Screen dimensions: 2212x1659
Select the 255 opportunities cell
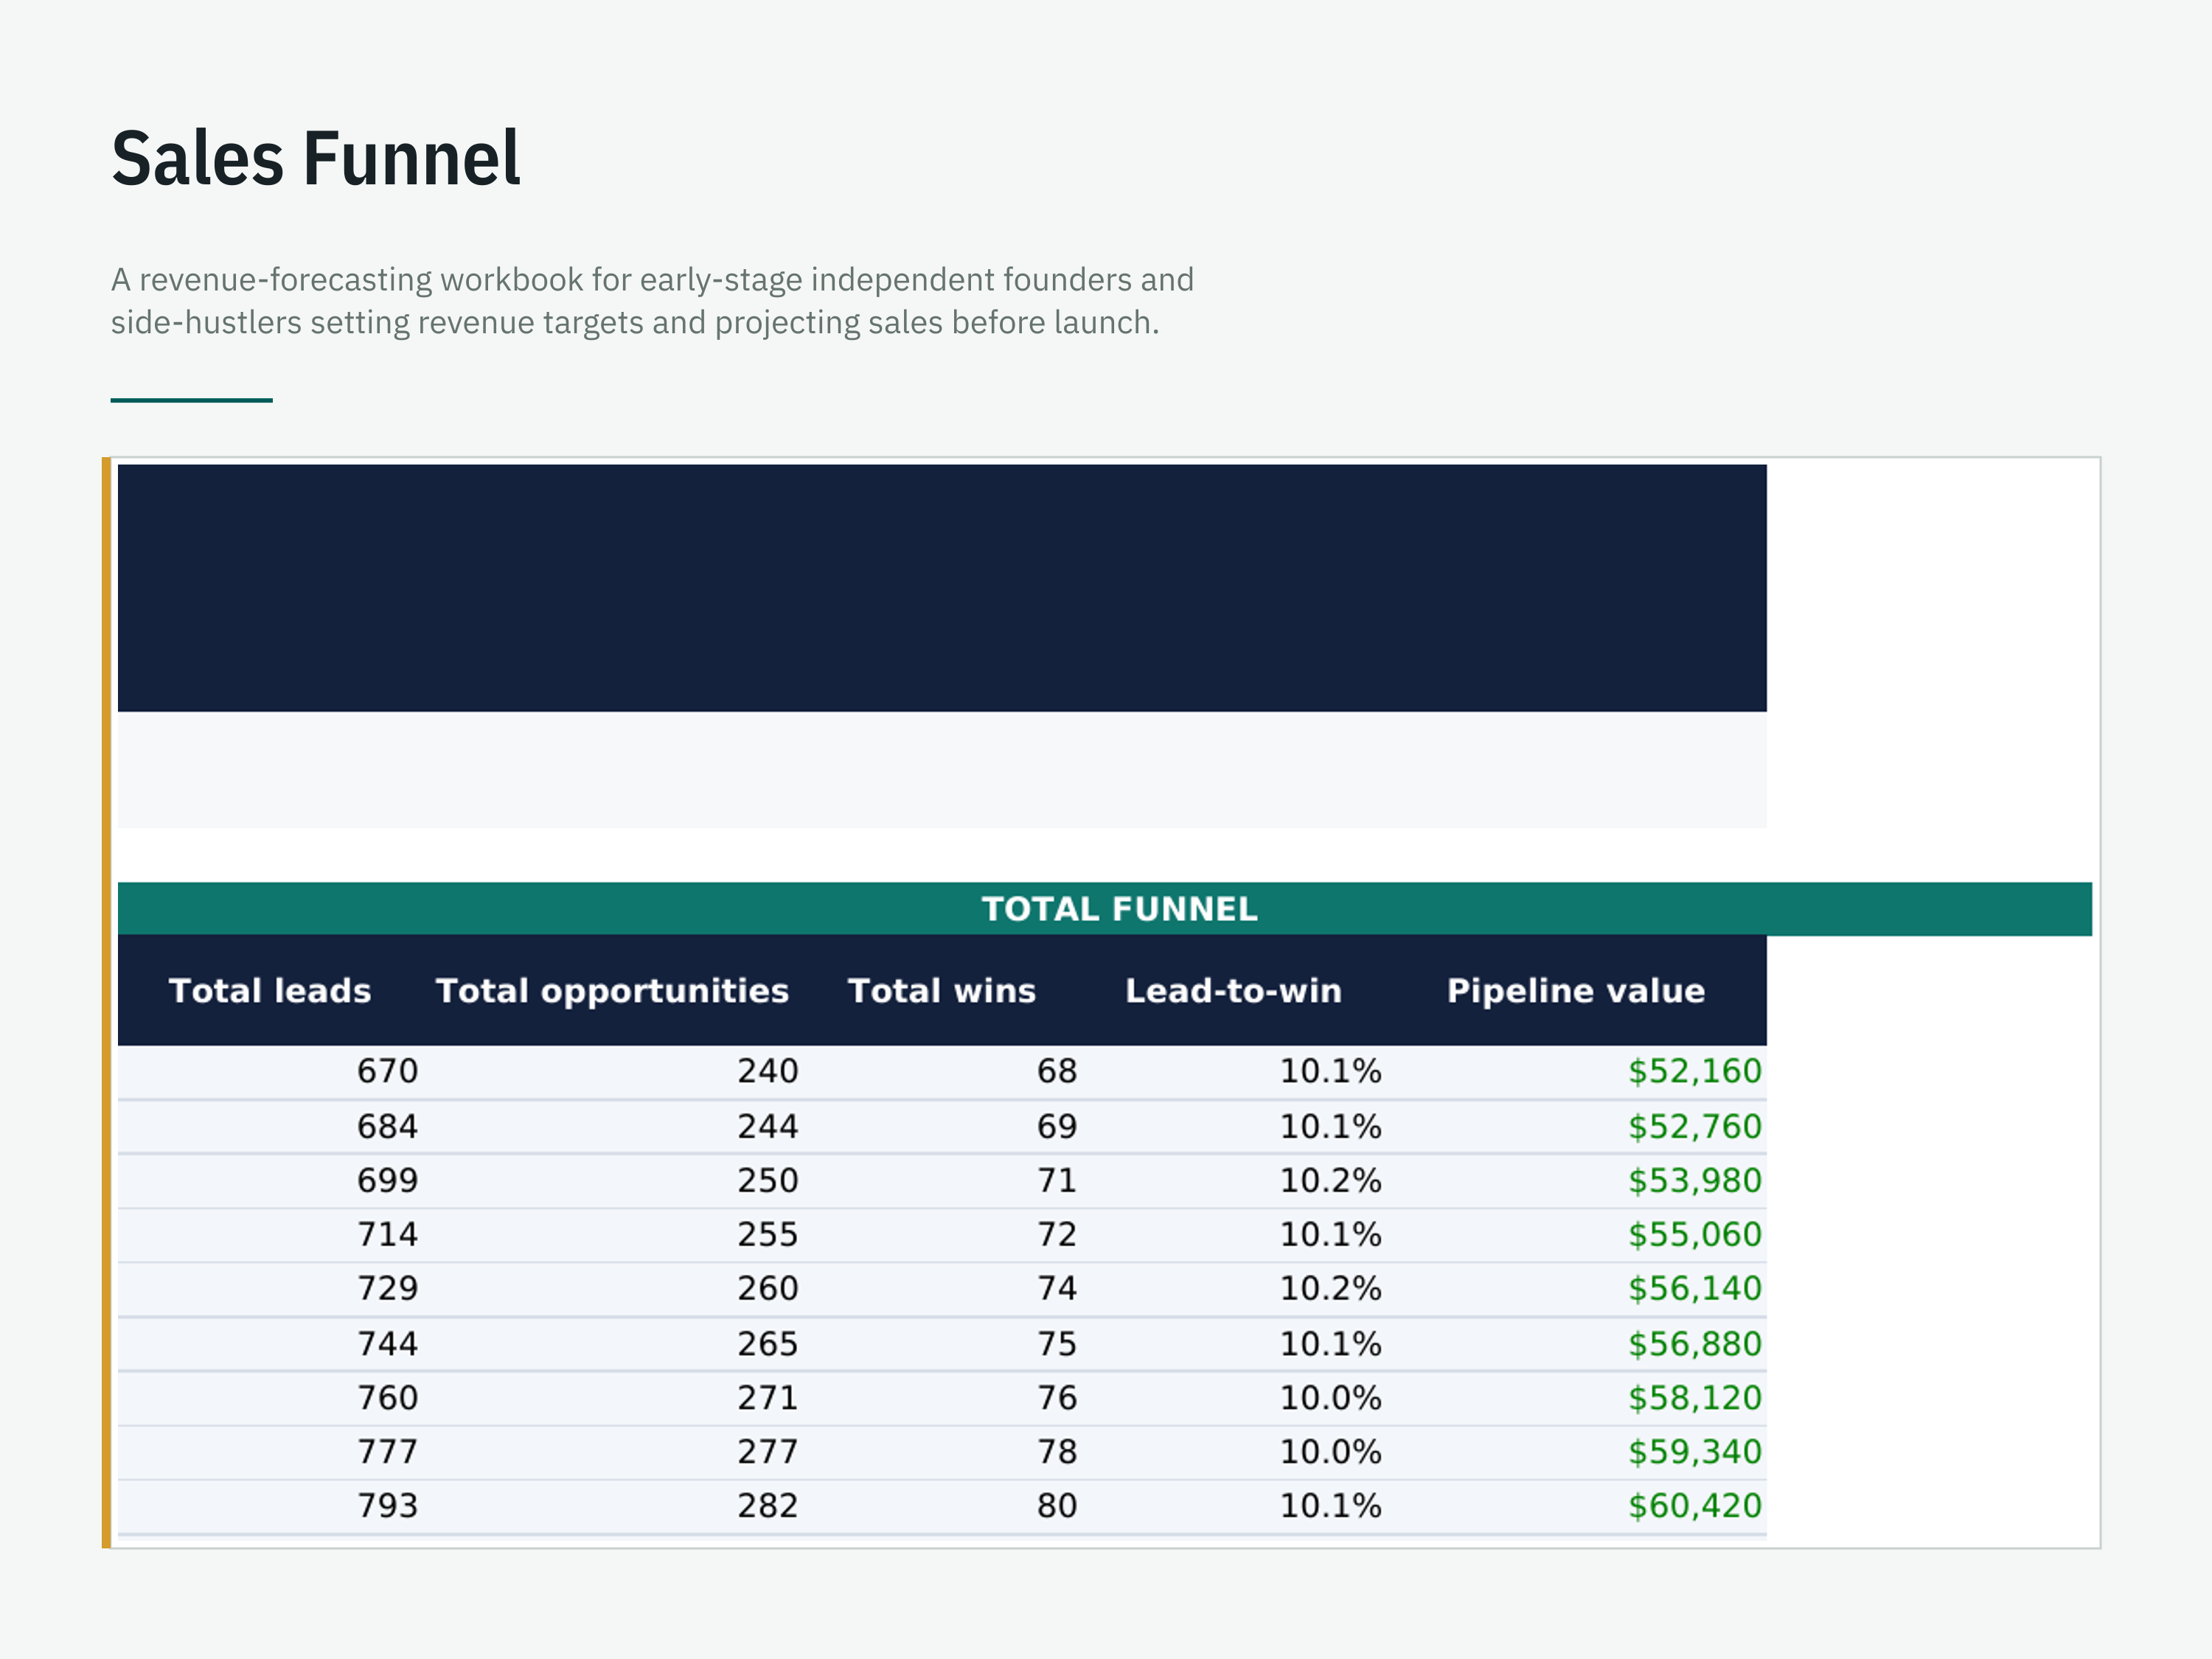(x=768, y=1234)
